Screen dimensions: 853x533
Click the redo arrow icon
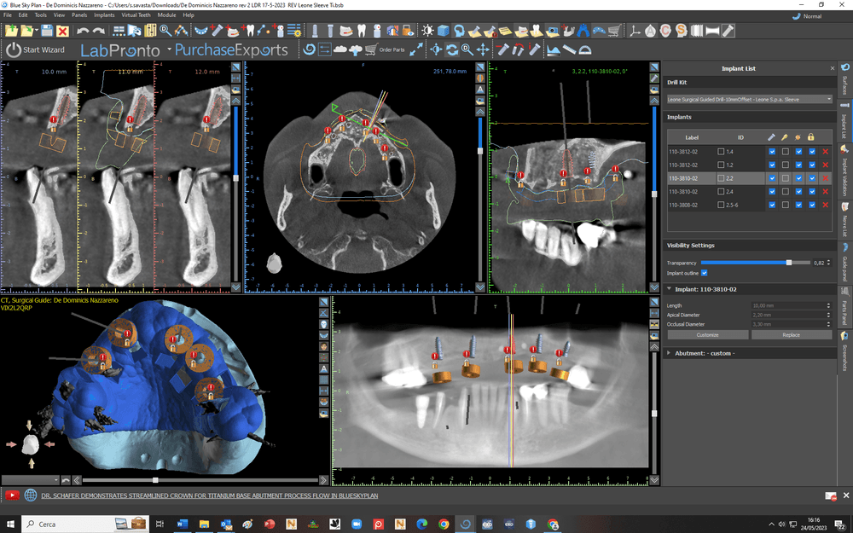[98, 31]
